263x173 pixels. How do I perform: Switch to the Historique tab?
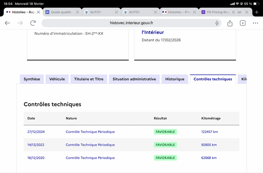(175, 79)
